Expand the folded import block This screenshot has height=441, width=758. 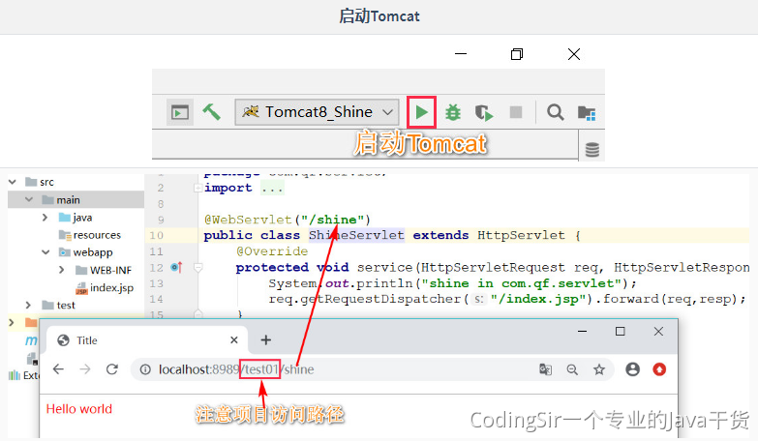click(197, 188)
